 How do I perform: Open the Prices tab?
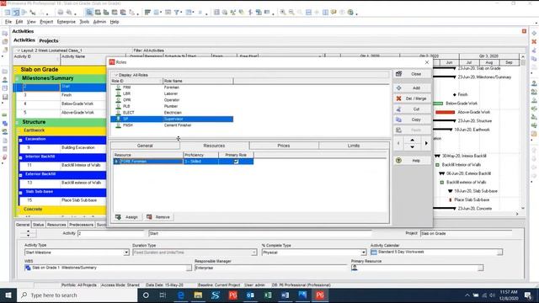click(x=284, y=146)
